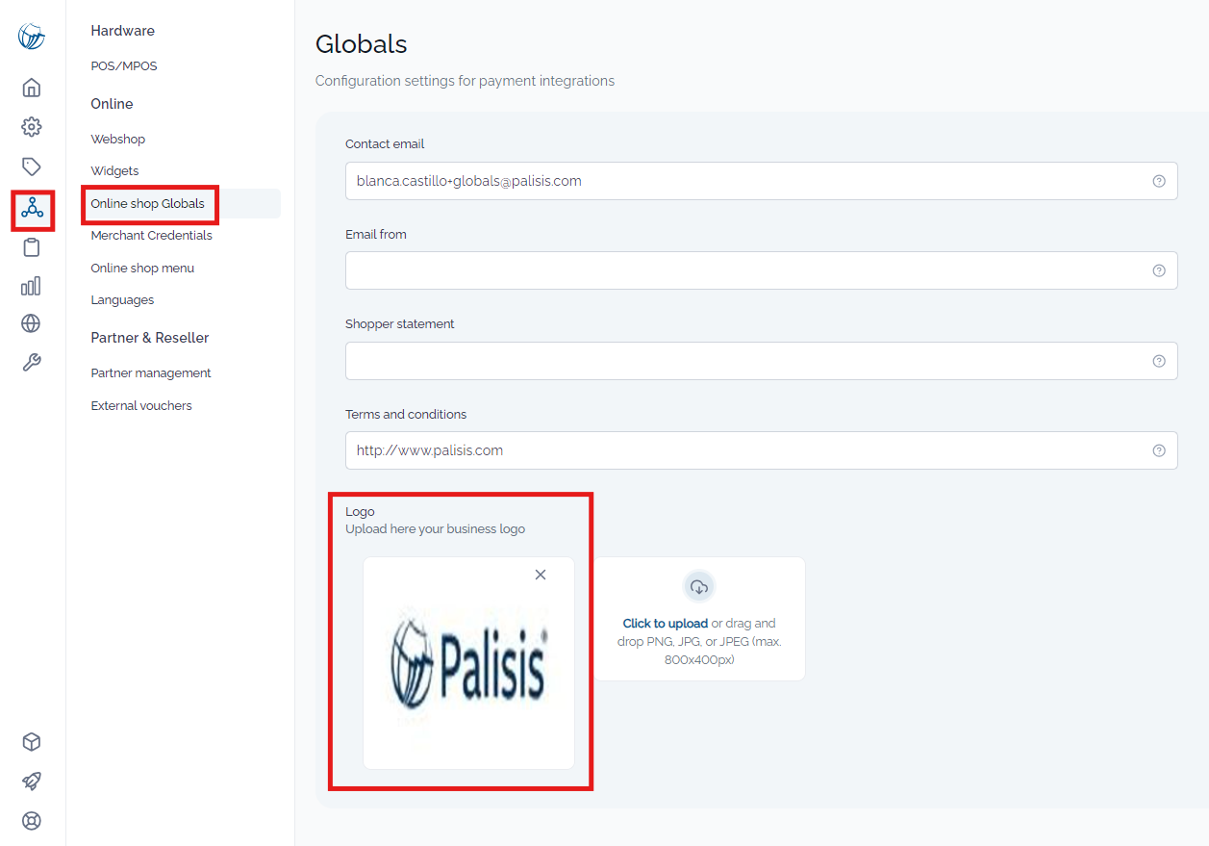The image size is (1209, 846).
Task: Open the bar chart reports icon
Action: click(x=32, y=286)
